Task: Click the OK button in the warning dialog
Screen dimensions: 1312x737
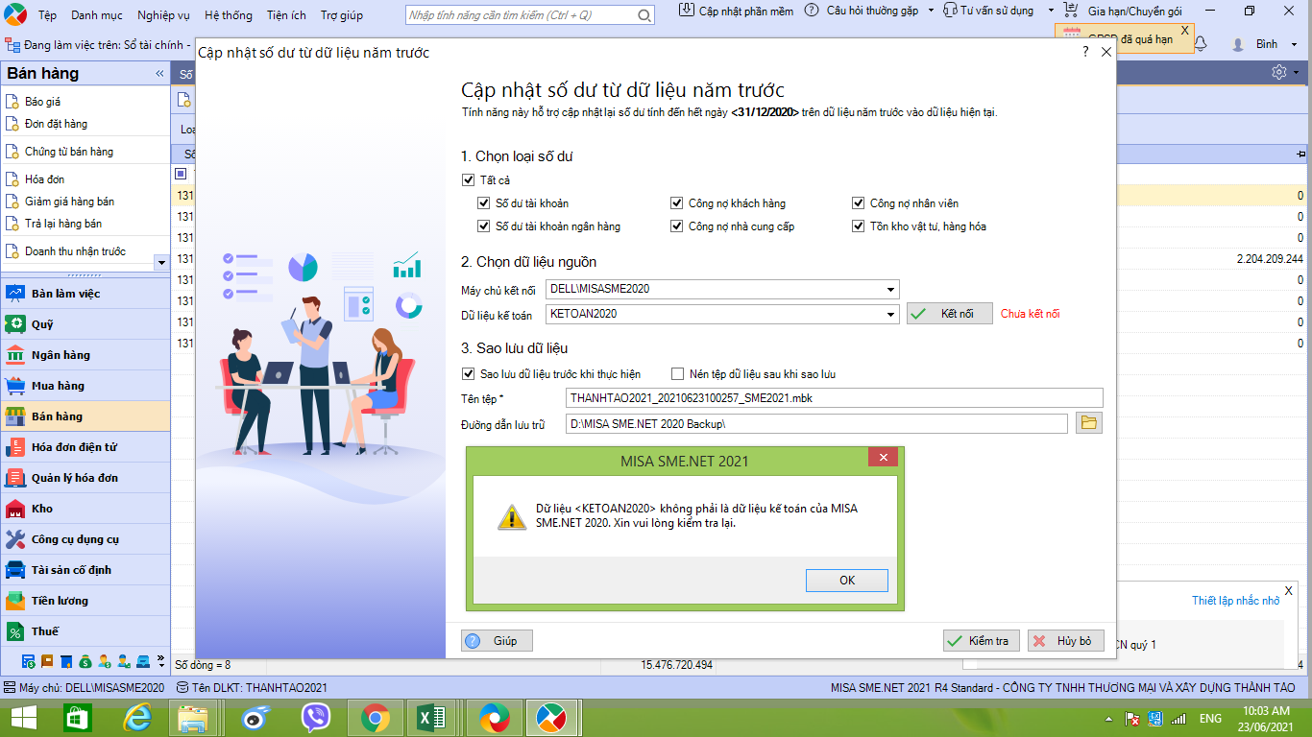Action: [846, 581]
